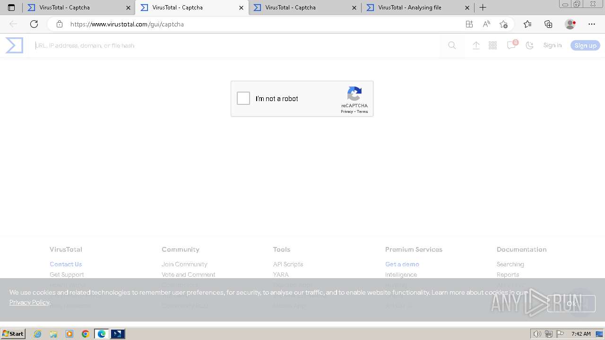This screenshot has height=340, width=605.
Task: Open the Privacy Policy link in cookie banner
Action: [29, 302]
